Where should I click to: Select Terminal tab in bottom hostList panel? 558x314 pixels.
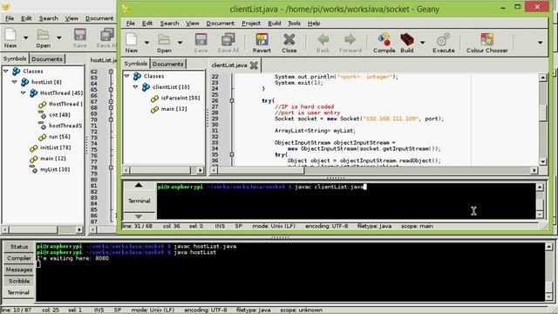[19, 292]
